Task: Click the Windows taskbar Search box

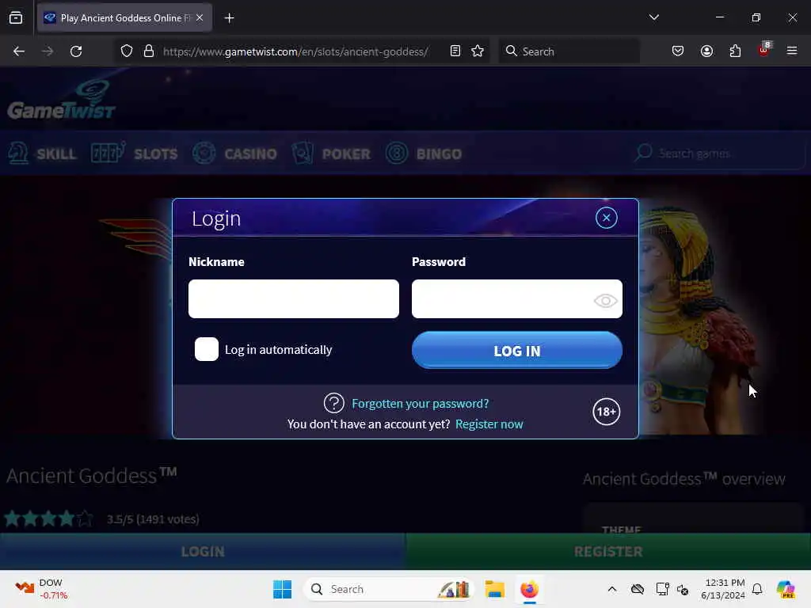Action: (389, 589)
